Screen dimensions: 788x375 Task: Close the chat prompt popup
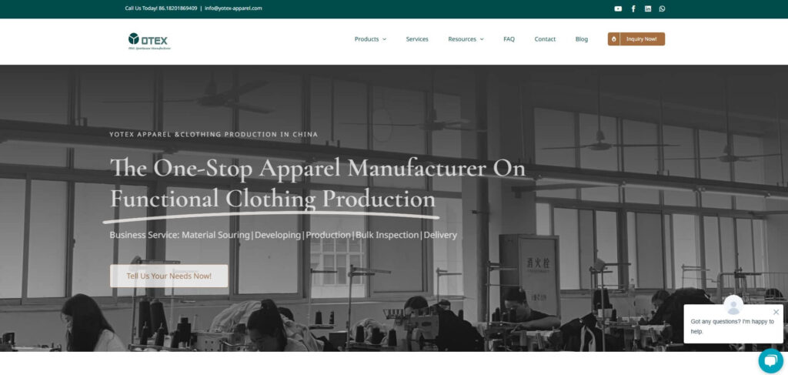[776, 312]
